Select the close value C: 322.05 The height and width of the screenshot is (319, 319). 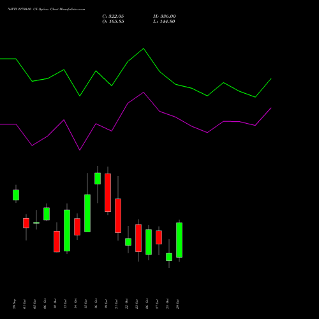pyautogui.click(x=113, y=17)
